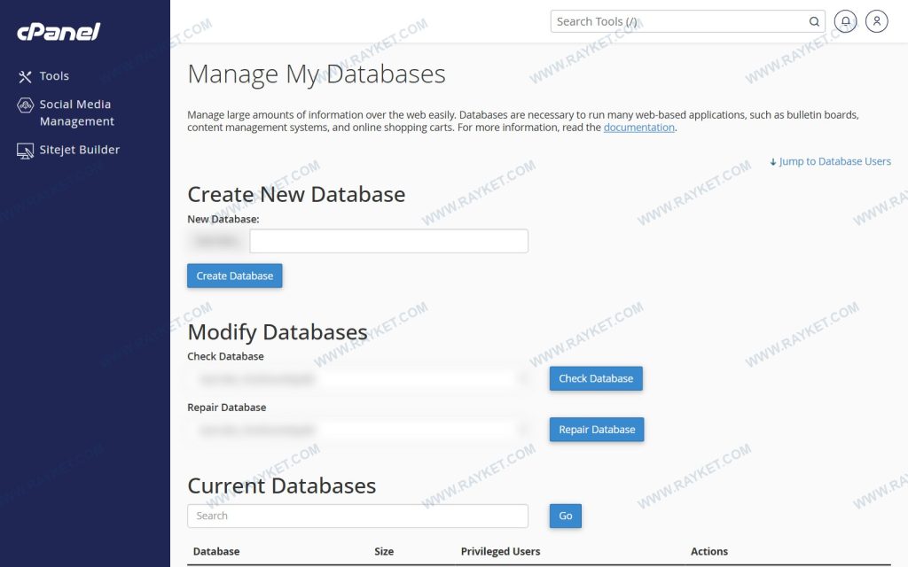Click the Size column header

pyautogui.click(x=384, y=551)
